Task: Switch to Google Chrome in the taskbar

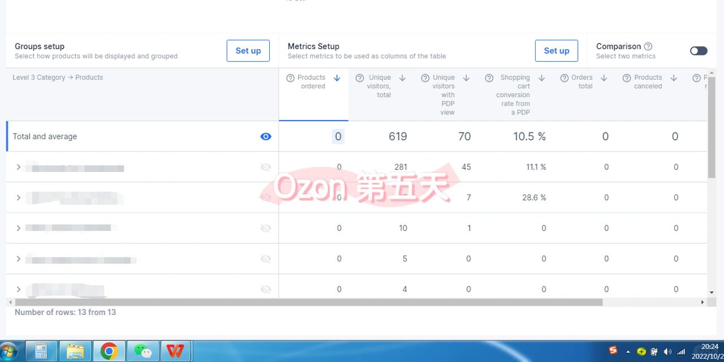Action: pyautogui.click(x=109, y=351)
